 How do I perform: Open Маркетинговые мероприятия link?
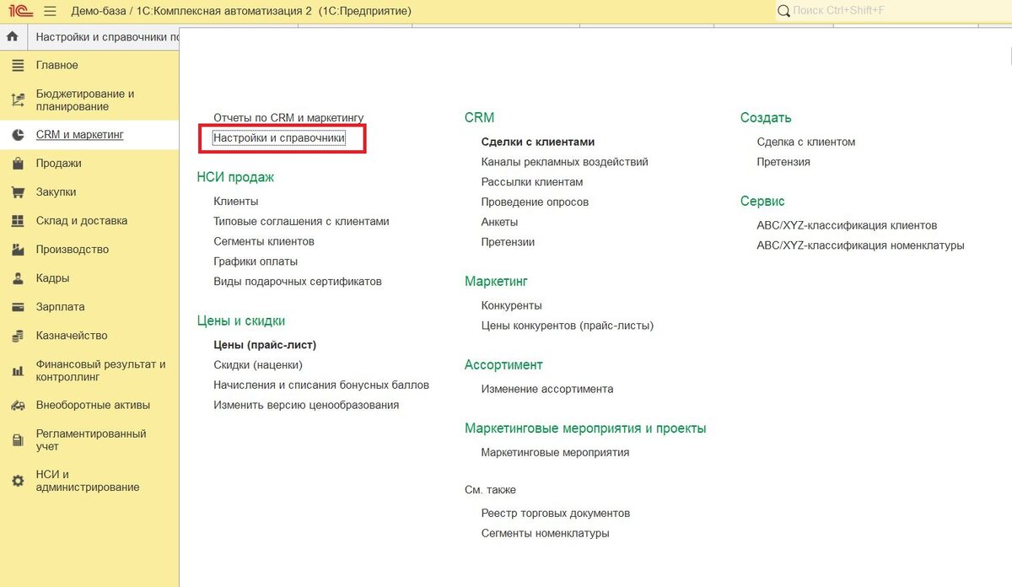point(555,452)
